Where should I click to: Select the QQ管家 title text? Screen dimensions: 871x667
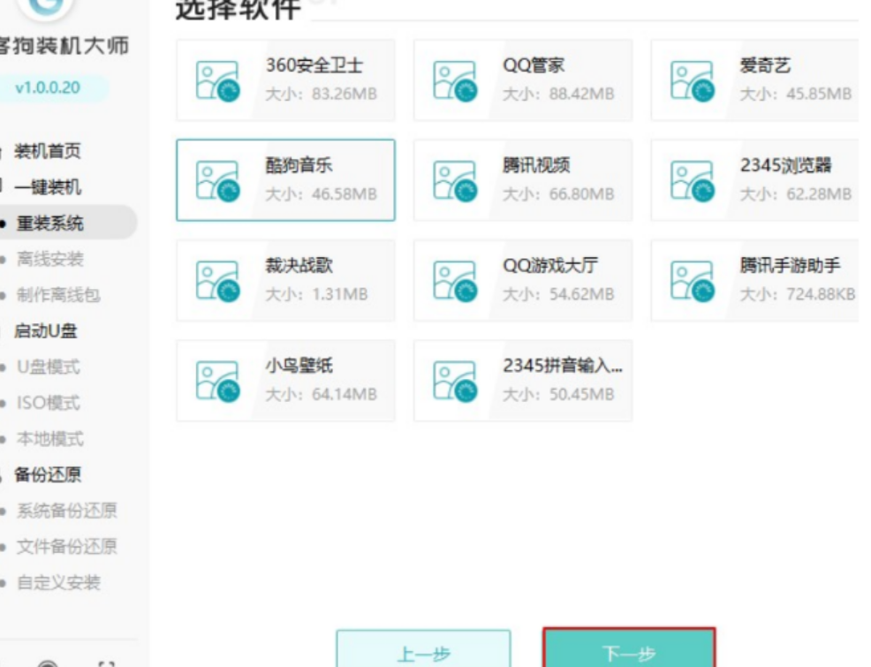point(534,65)
